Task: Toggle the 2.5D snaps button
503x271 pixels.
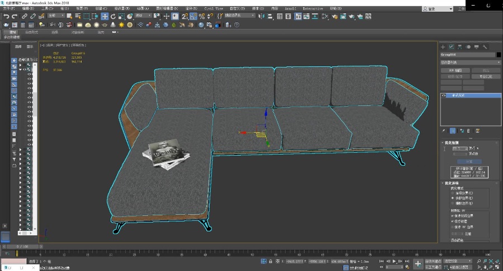Action: [185, 16]
